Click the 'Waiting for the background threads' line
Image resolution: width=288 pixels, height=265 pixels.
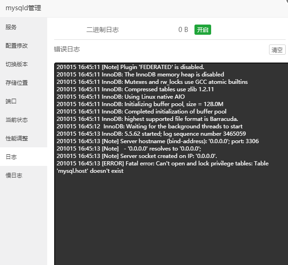pos(150,126)
